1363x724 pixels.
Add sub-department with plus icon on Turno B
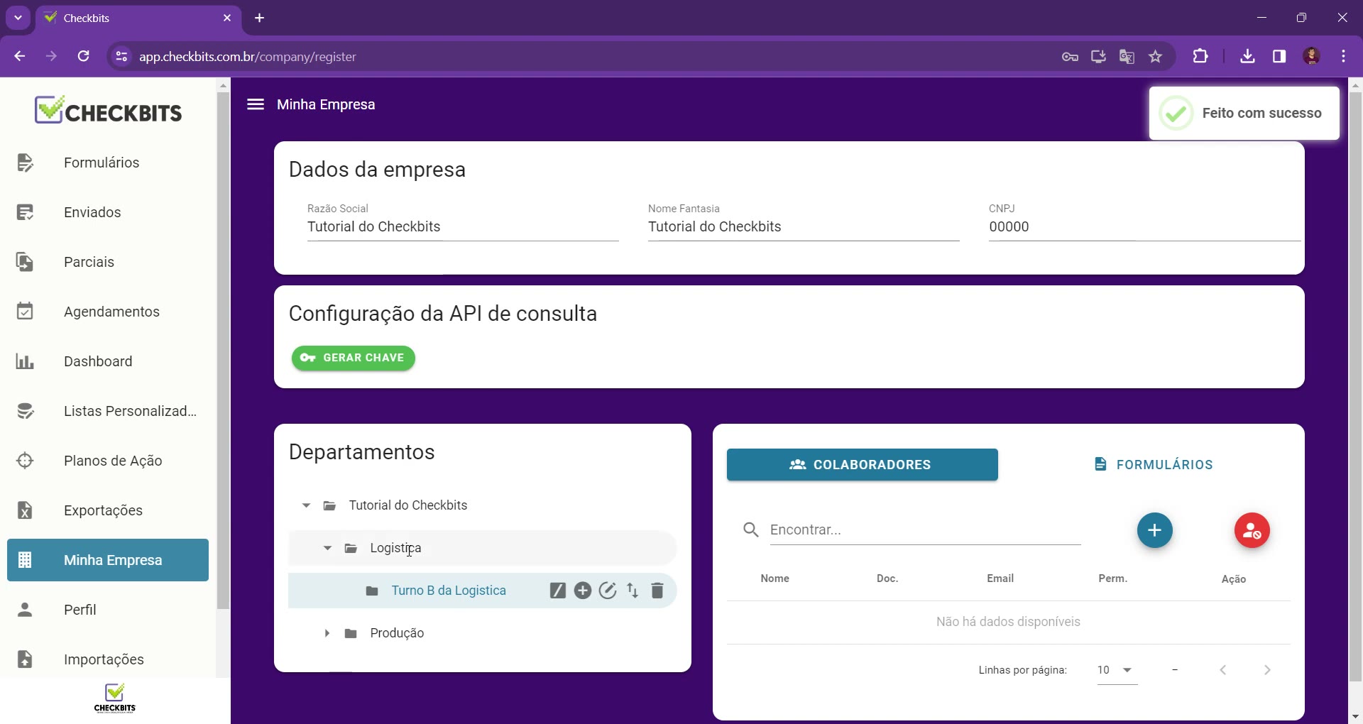[x=583, y=591]
